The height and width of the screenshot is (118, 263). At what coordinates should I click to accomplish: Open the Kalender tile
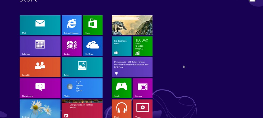pyautogui.click(x=40, y=46)
